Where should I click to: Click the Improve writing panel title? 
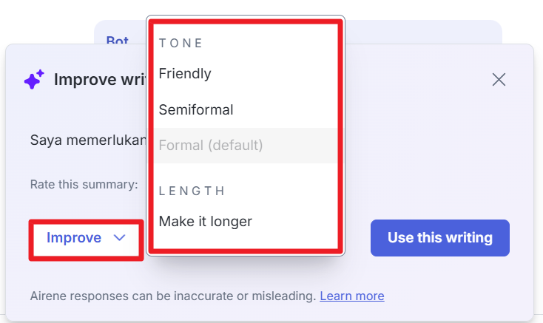(96, 80)
